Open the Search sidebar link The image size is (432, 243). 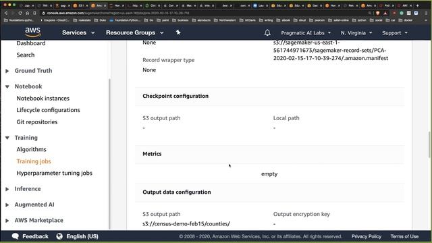click(26, 55)
